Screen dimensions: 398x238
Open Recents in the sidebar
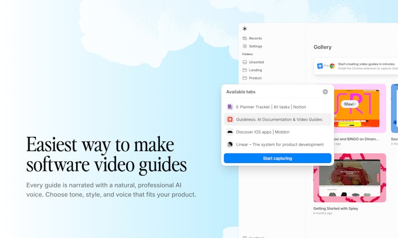coord(252,38)
